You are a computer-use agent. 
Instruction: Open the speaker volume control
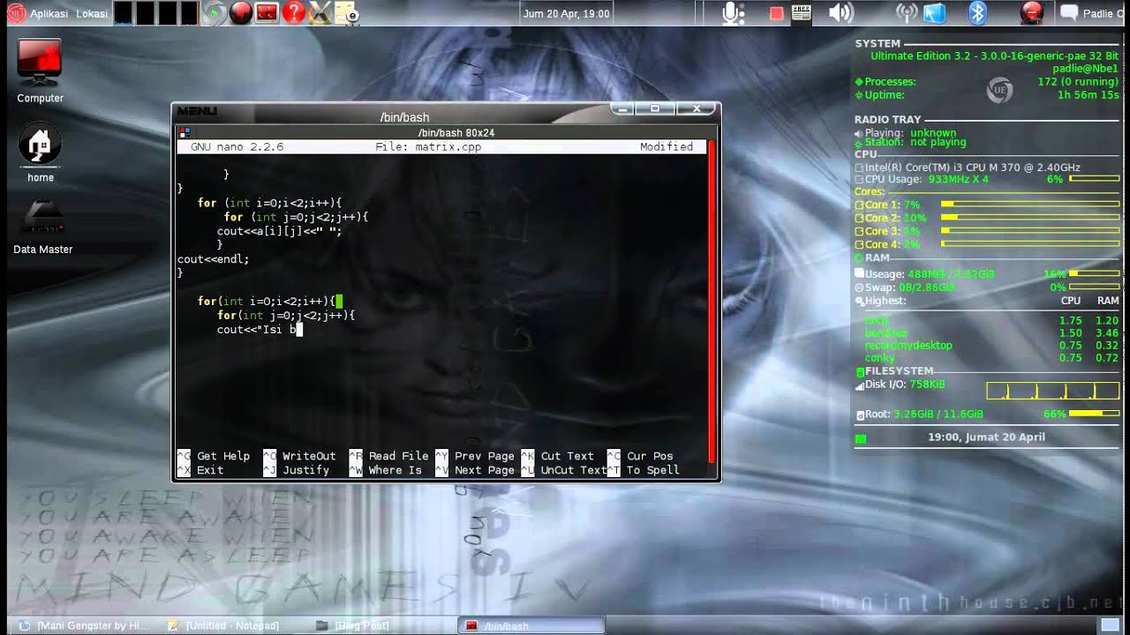[x=840, y=13]
